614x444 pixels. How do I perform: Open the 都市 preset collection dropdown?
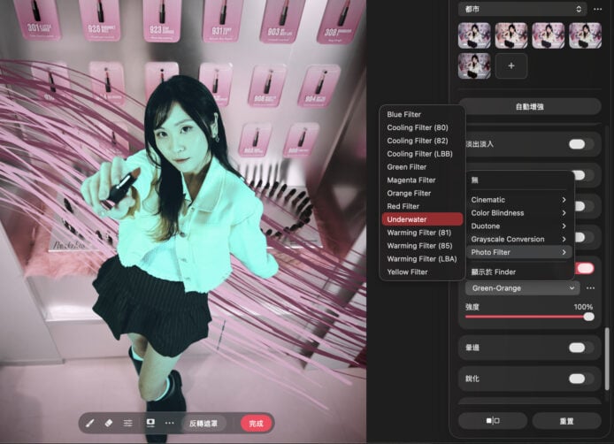coord(524,9)
